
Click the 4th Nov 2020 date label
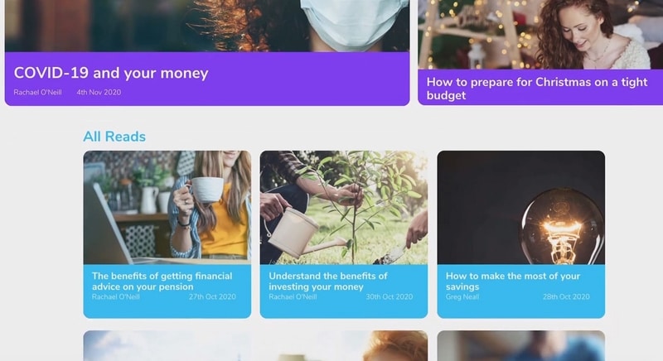coord(99,92)
